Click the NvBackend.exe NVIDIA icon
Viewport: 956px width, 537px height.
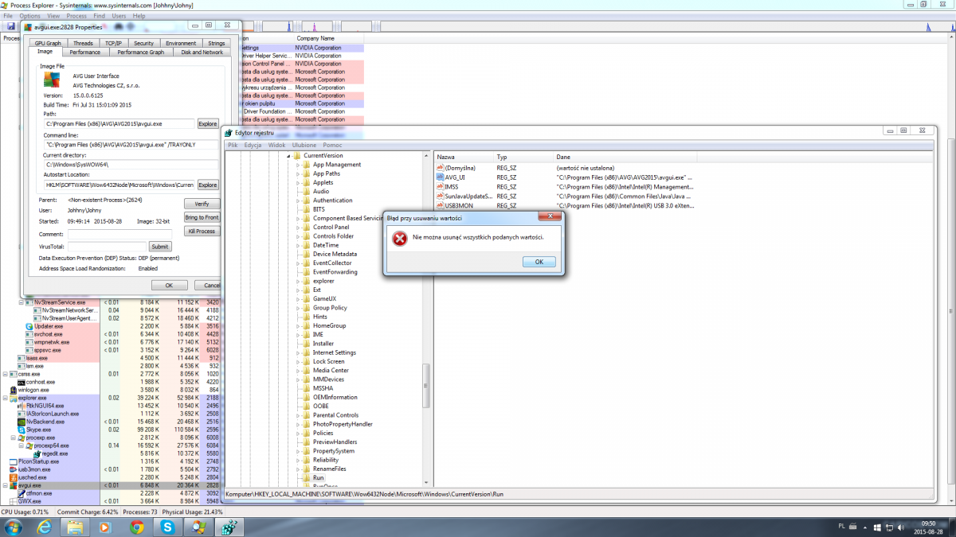point(22,422)
